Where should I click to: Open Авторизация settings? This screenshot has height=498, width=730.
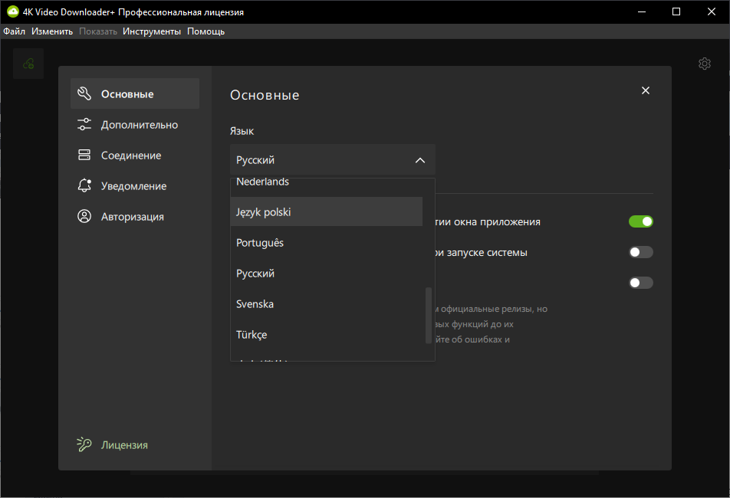135,217
